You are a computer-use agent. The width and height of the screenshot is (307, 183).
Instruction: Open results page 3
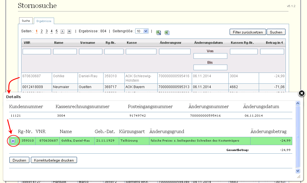tap(46, 31)
